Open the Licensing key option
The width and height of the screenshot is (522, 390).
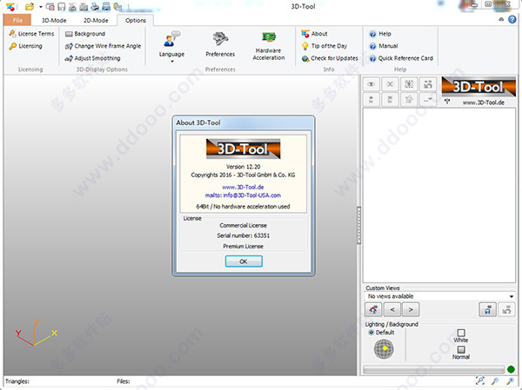[25, 46]
